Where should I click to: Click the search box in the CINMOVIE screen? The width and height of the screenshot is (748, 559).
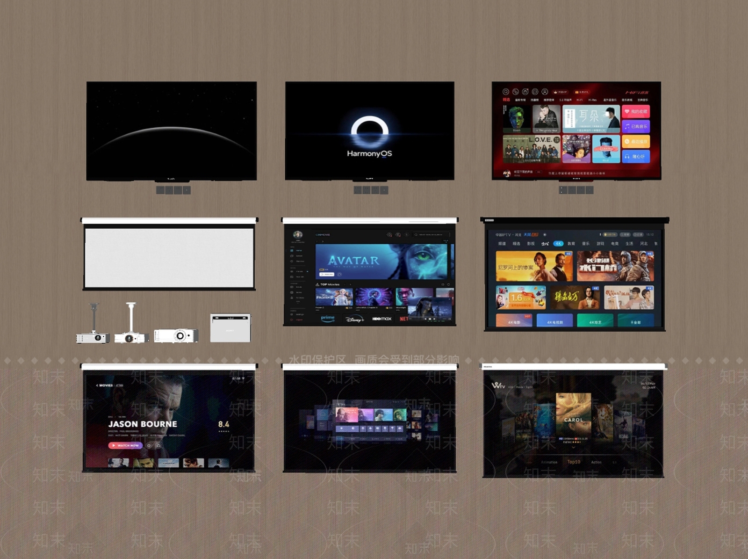432,234
